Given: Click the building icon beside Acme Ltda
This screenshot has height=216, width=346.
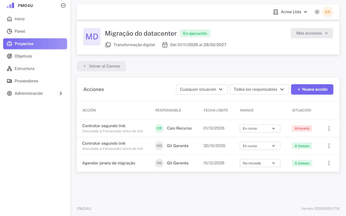Looking at the screenshot, I should coord(276,12).
